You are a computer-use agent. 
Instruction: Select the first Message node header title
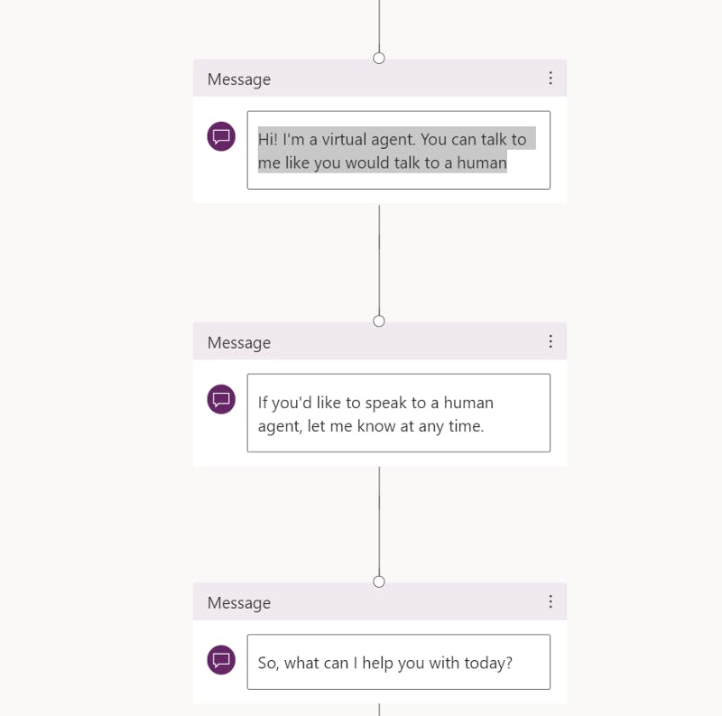tap(239, 79)
